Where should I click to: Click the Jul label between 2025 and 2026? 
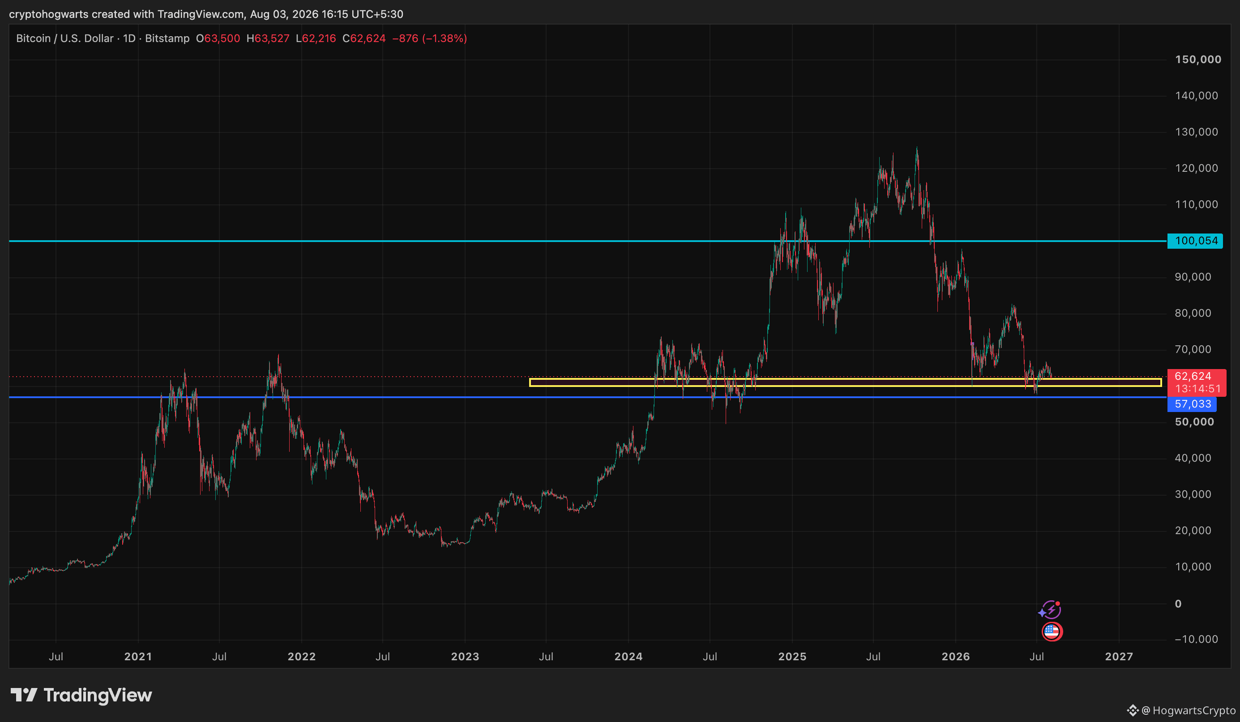tap(873, 657)
